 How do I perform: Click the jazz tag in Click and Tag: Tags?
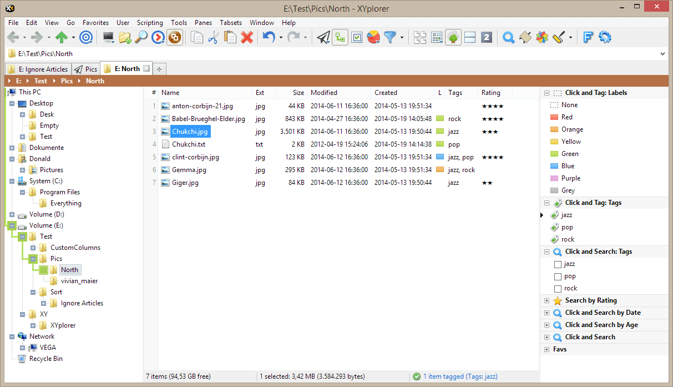click(566, 215)
